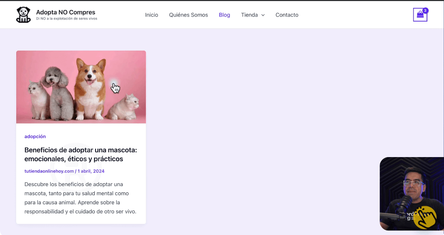This screenshot has width=444, height=235.
Task: Navigate to Contacto page
Action: pos(287,15)
